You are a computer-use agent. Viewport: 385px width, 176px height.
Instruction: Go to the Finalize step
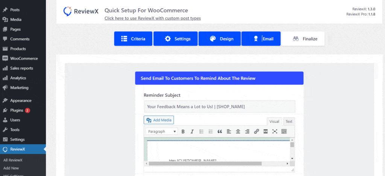click(x=303, y=39)
